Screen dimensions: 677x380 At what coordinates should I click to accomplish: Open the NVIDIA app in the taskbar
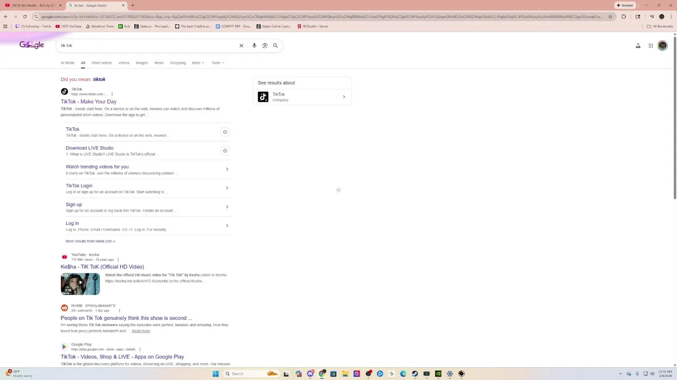click(x=438, y=374)
